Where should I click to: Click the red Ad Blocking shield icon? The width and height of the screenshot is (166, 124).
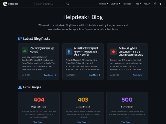pyautogui.click(x=113, y=52)
